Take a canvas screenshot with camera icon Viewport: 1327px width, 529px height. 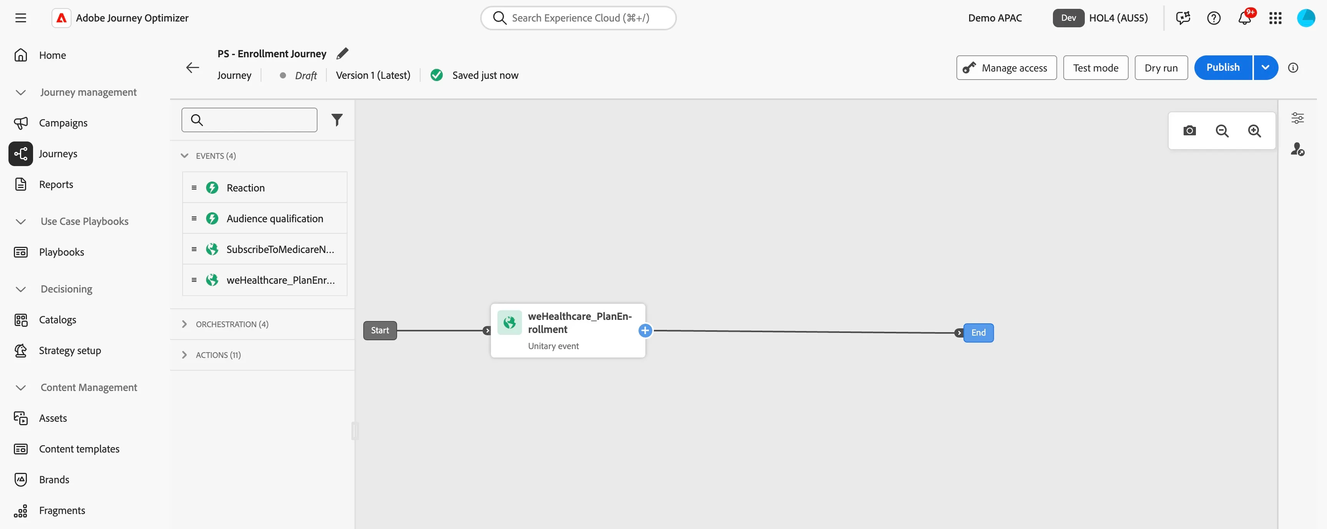coord(1189,131)
